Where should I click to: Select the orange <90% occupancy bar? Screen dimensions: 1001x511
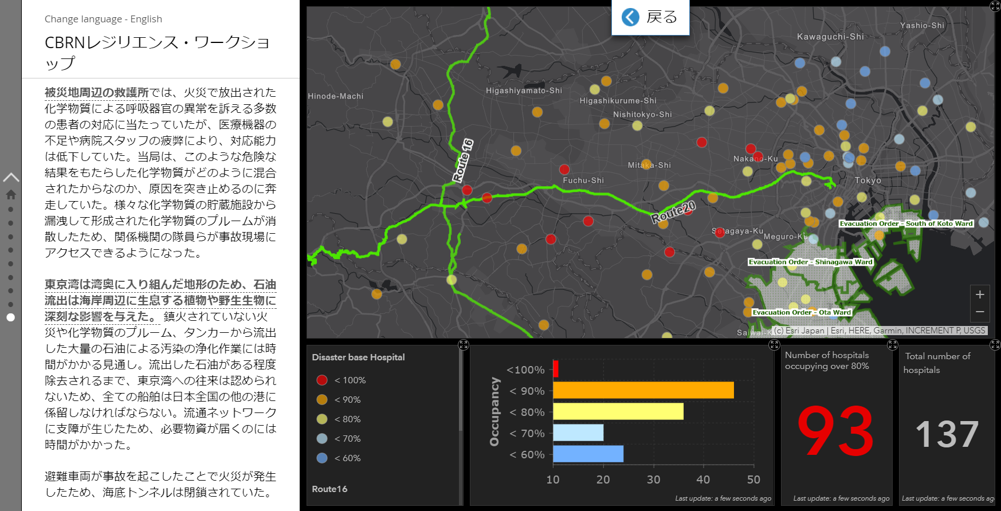643,390
